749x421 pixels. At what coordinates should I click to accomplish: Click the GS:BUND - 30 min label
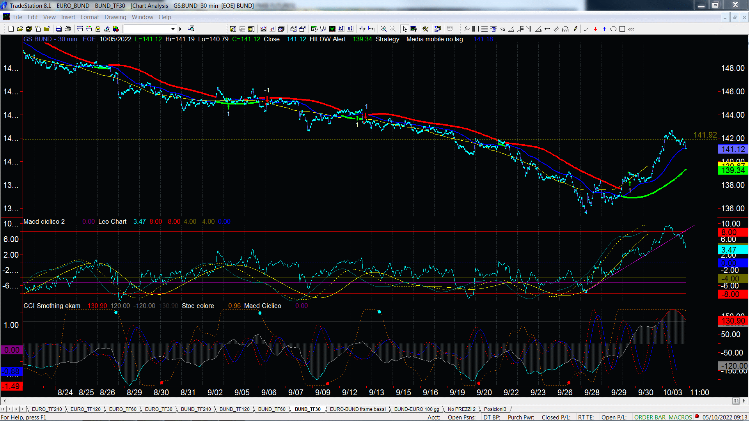point(50,39)
